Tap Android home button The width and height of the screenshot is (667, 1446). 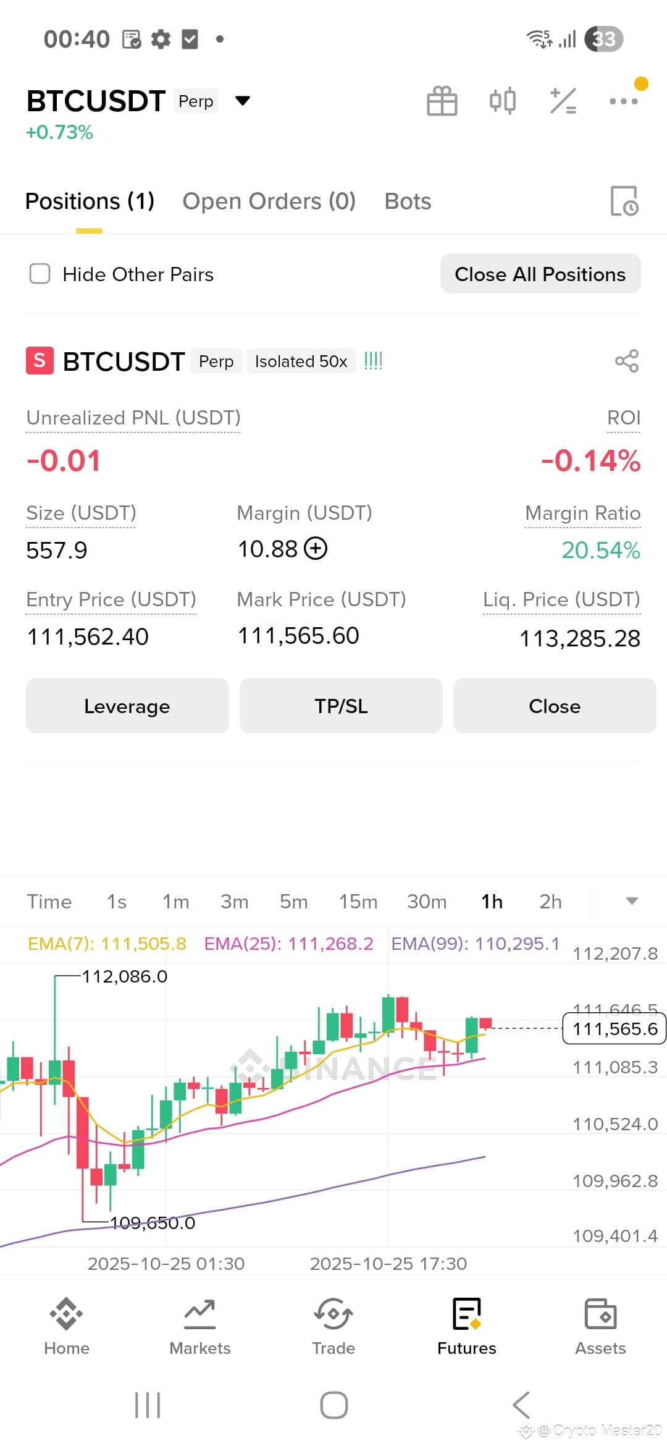point(334,1405)
